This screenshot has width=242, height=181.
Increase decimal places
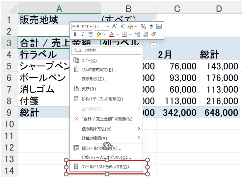tap(138, 34)
